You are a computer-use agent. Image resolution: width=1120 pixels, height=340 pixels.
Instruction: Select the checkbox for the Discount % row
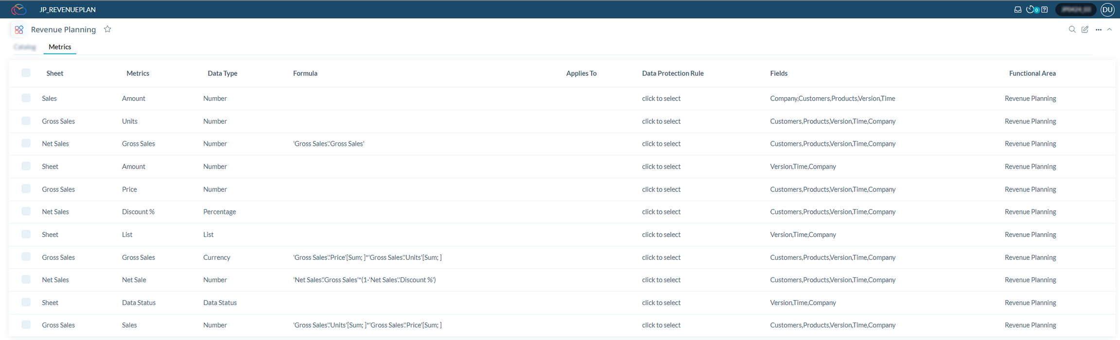tap(26, 211)
